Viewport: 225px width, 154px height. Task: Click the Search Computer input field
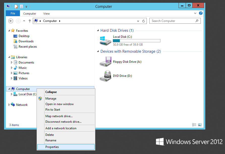click(x=175, y=21)
